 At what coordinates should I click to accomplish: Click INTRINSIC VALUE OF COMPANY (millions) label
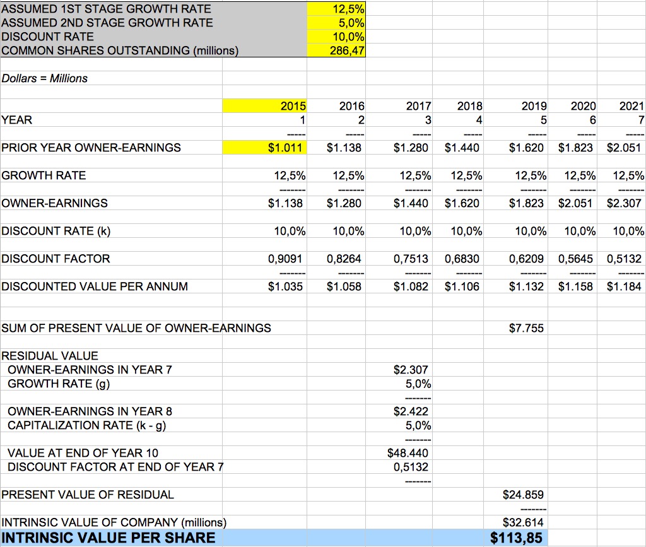click(x=114, y=522)
